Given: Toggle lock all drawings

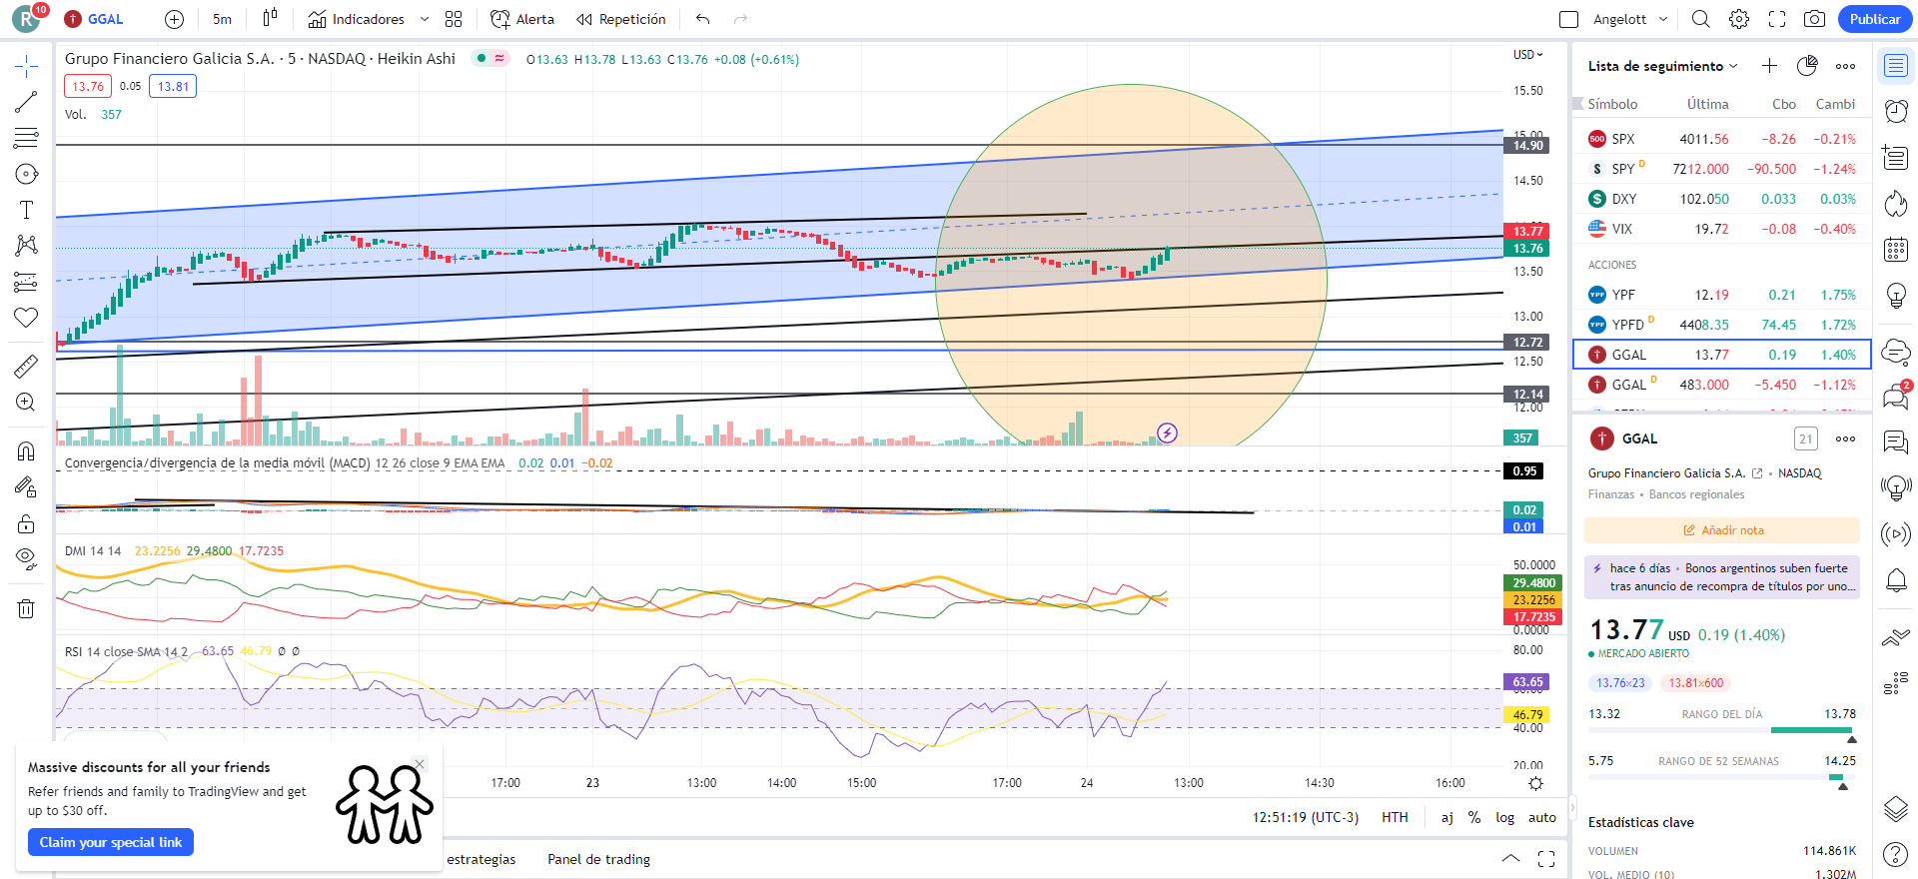Looking at the screenshot, I should coord(26,522).
